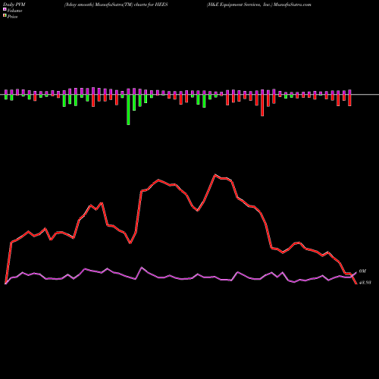The width and height of the screenshot is (379, 379).
Task: Click the purple Volume legend swatch
Action: tap(5, 10)
